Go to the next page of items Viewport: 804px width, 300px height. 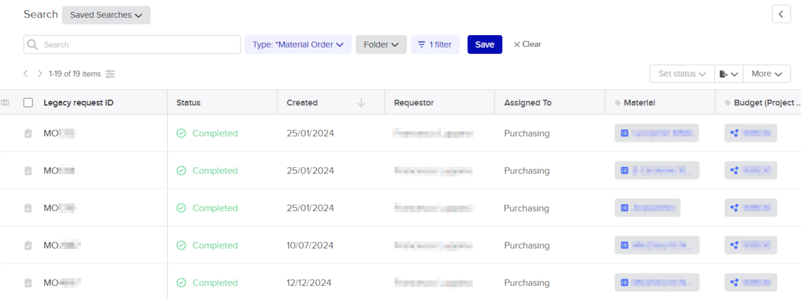[40, 73]
